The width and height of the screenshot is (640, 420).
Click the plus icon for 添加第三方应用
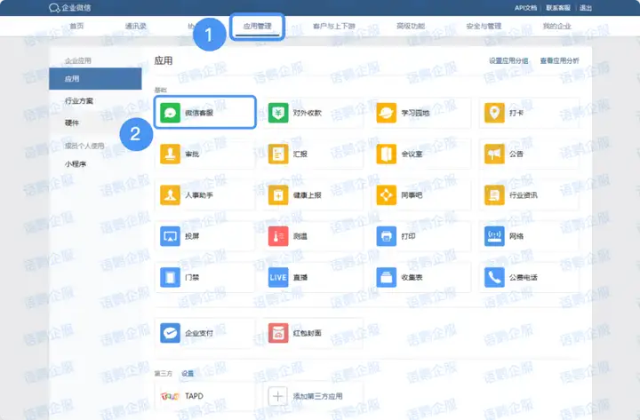pos(278,396)
